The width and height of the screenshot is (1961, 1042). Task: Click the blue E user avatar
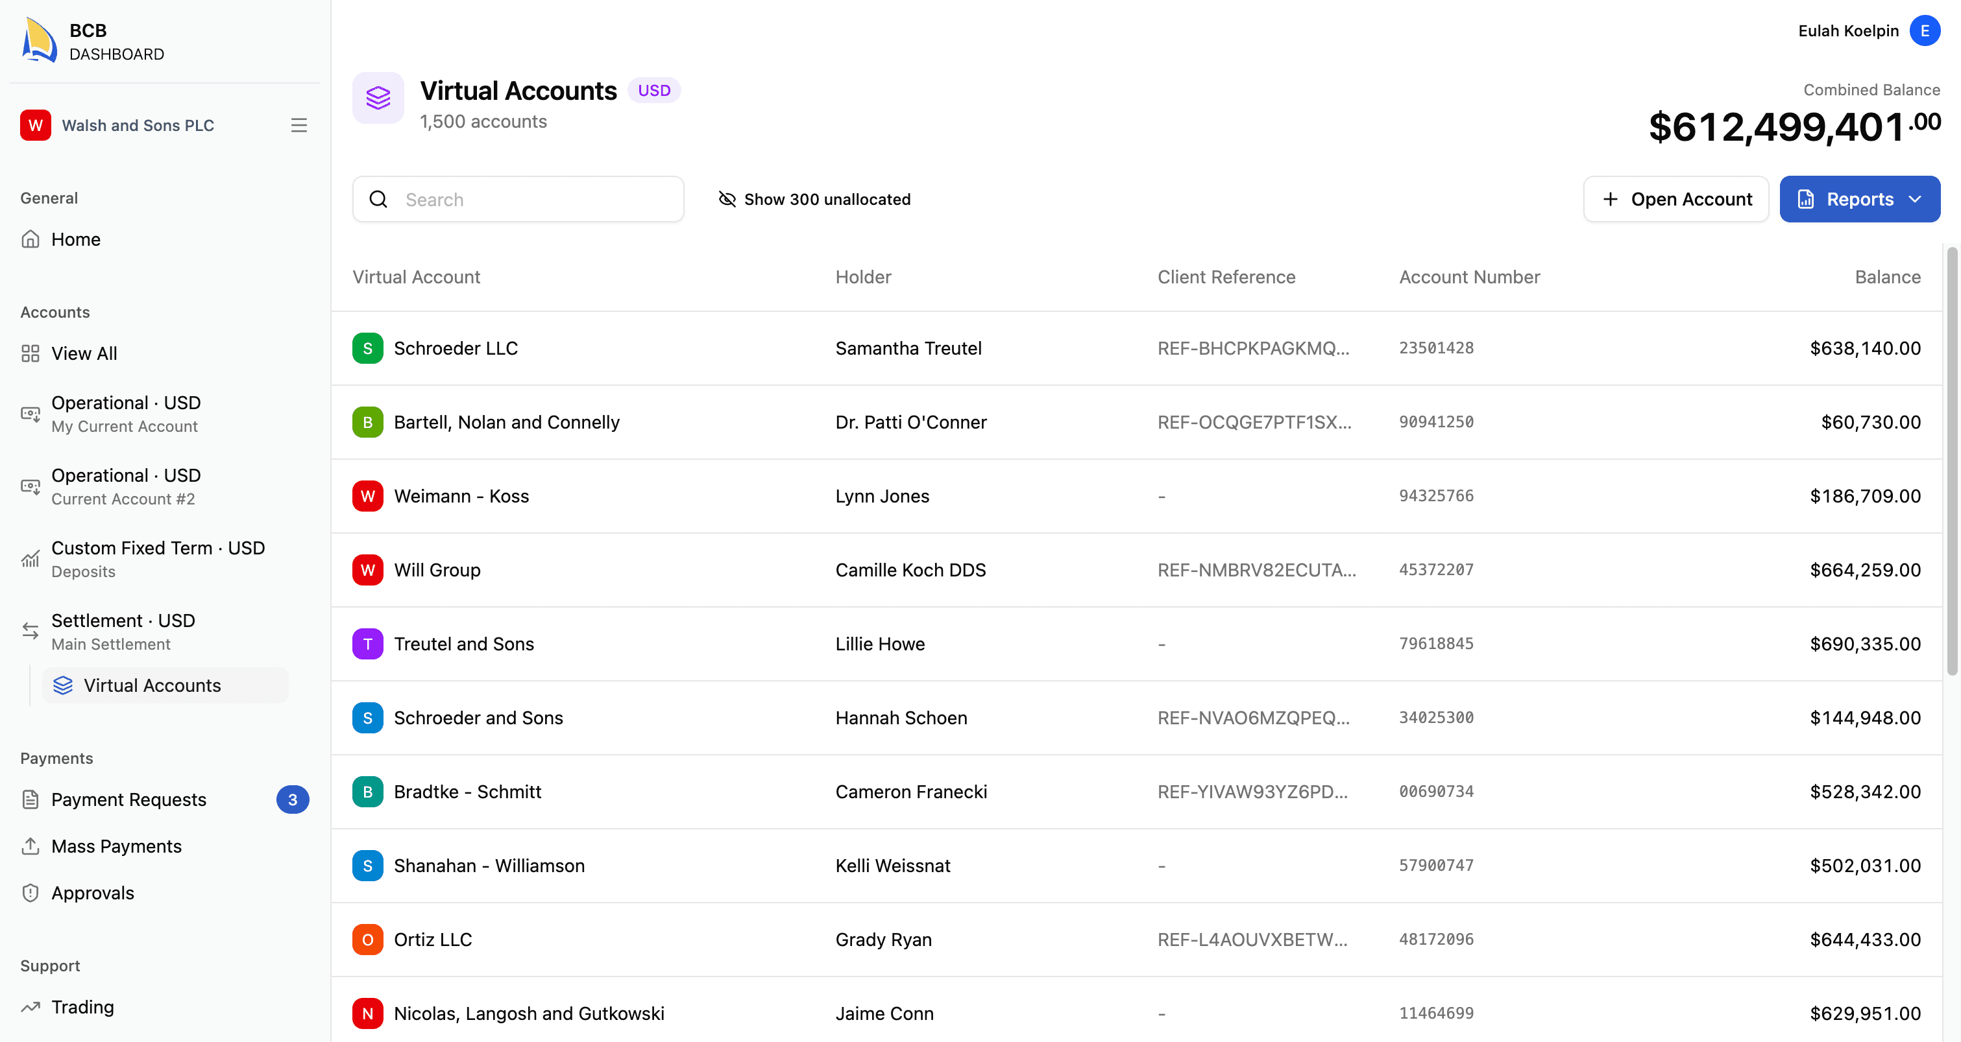(x=1925, y=30)
